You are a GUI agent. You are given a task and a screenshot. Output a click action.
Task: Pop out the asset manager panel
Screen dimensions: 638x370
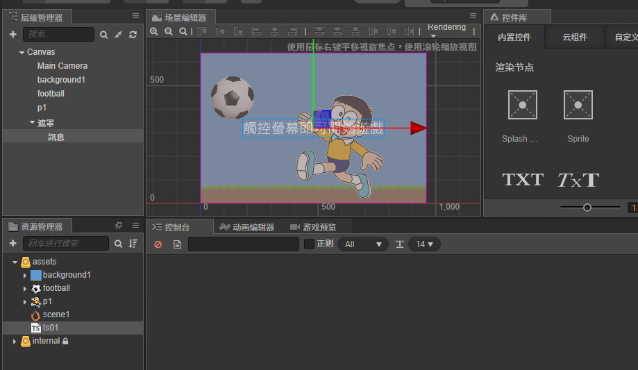[x=119, y=225]
